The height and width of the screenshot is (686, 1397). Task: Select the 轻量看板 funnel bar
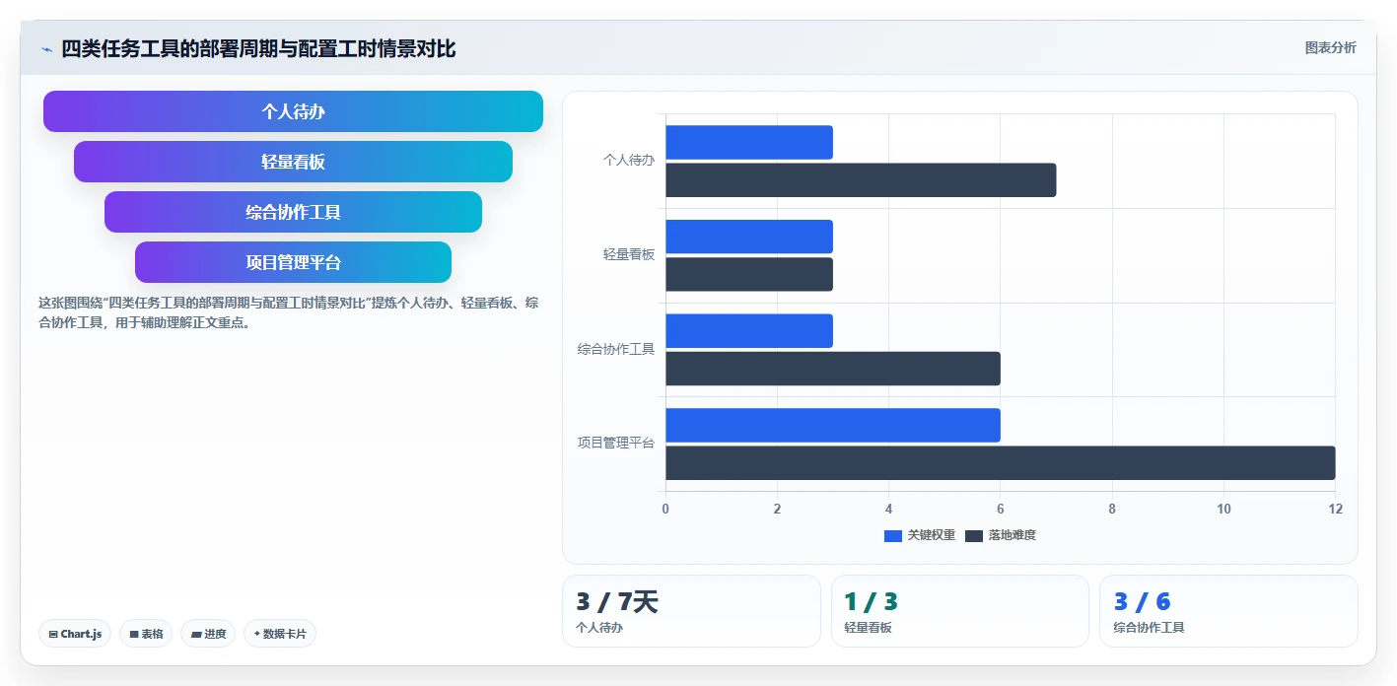(293, 162)
